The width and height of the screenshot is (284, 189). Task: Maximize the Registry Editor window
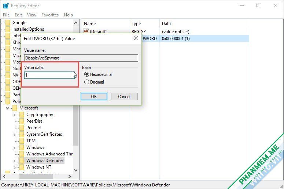pos(258,5)
